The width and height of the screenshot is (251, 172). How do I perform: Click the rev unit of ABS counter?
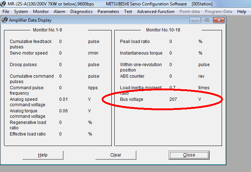tap(201, 76)
